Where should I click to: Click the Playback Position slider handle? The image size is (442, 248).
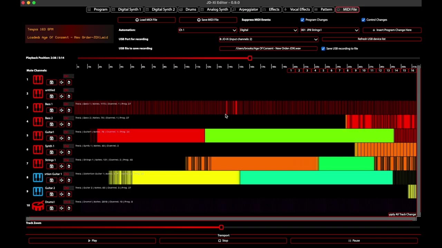point(250,58)
